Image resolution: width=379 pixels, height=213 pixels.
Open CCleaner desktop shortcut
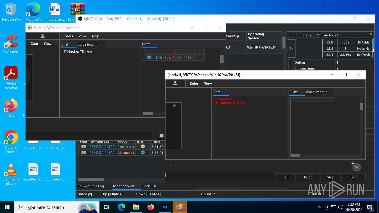click(x=11, y=44)
